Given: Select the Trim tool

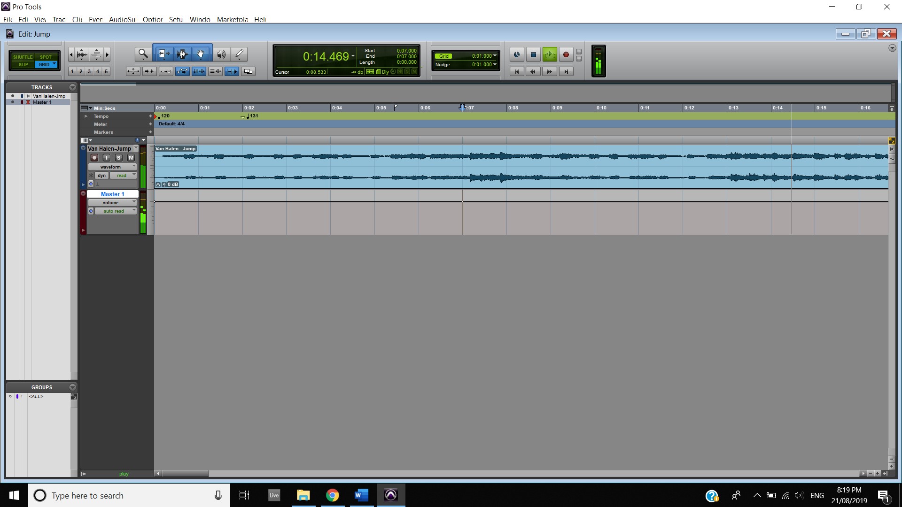Looking at the screenshot, I should click(x=163, y=54).
